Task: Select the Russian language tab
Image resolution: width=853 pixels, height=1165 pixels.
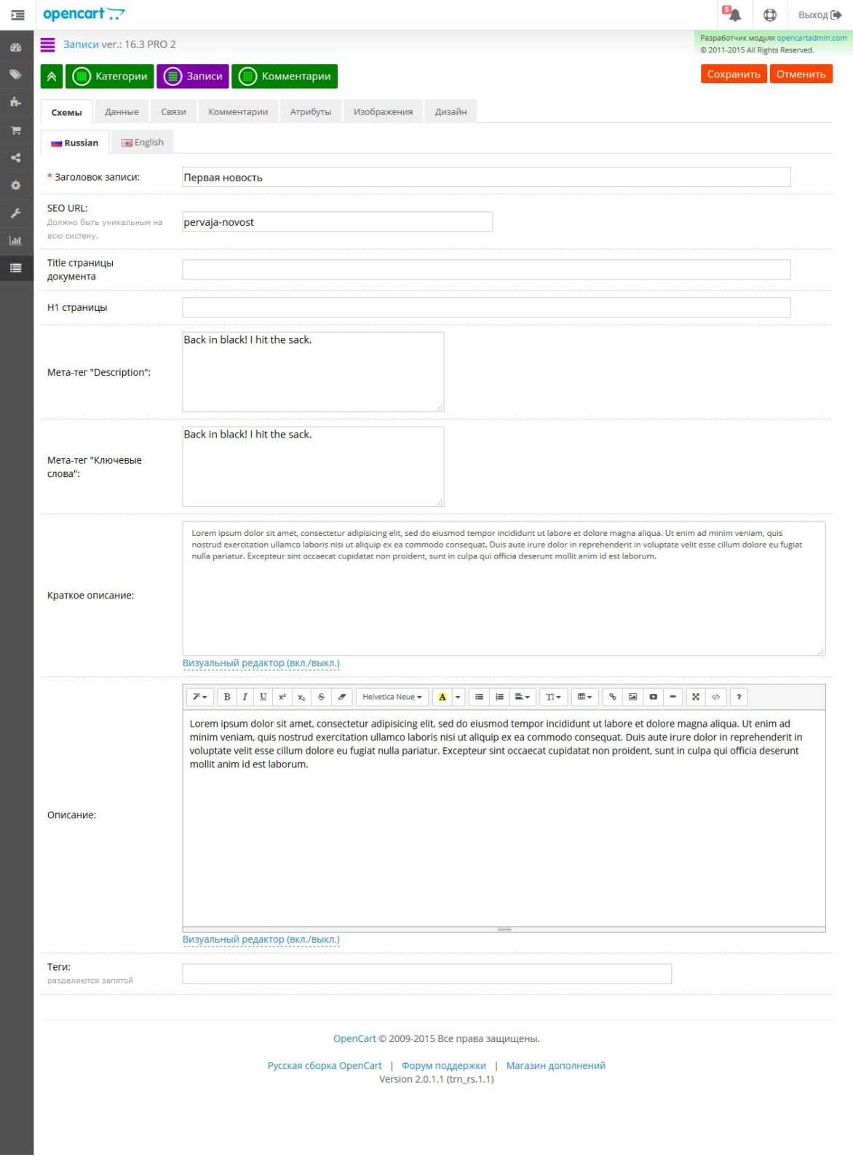Action: pyautogui.click(x=74, y=143)
